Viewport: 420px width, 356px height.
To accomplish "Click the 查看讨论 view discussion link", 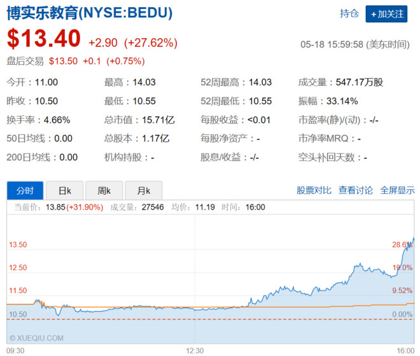I will point(356,190).
